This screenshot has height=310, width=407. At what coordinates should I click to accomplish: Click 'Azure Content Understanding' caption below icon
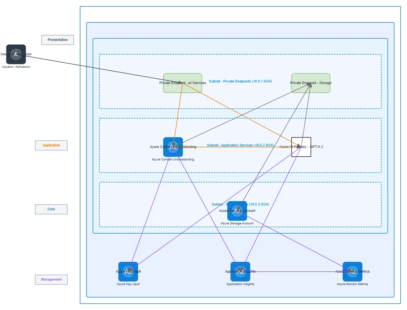173,159
